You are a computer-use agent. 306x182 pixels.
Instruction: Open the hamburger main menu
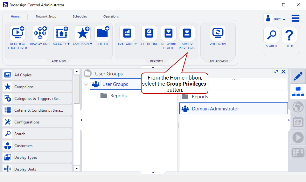(296, 18)
